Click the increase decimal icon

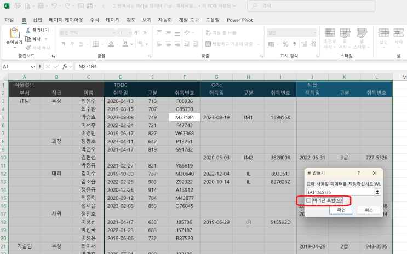pyautogui.click(x=304, y=44)
